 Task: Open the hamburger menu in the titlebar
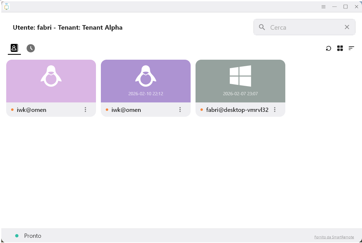pos(323,6)
